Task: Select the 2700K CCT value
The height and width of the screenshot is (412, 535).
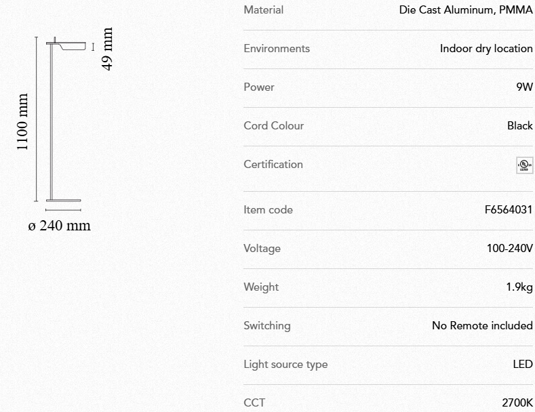Action: pyautogui.click(x=517, y=403)
